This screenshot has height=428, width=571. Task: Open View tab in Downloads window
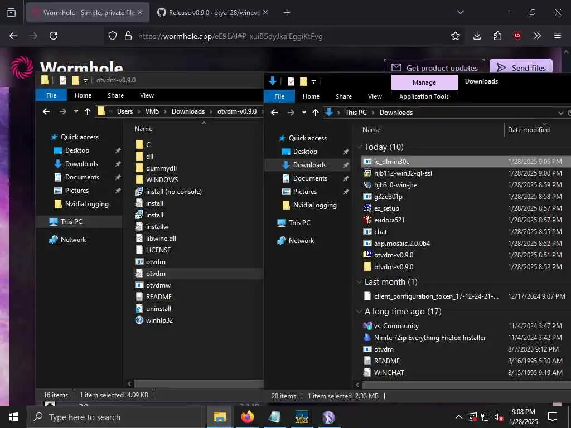coord(375,96)
